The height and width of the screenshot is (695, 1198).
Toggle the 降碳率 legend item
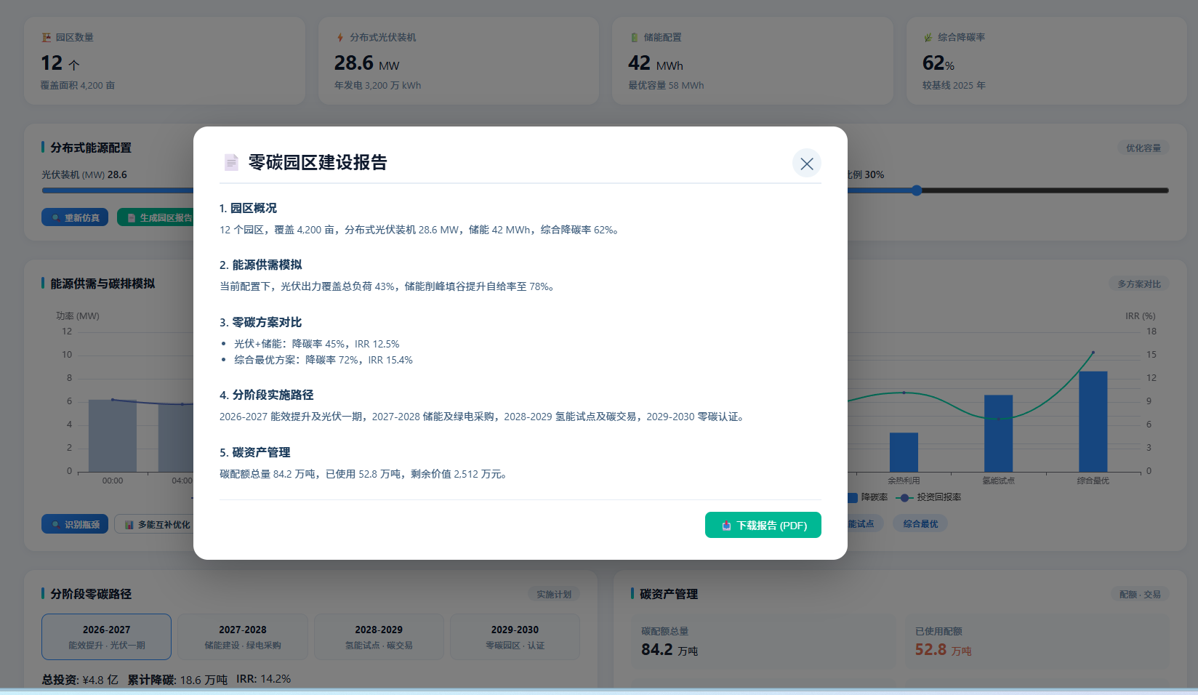click(x=867, y=497)
